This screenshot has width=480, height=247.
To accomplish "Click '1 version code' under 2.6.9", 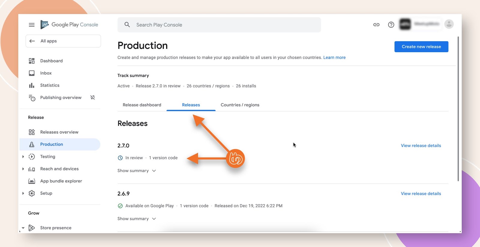I will click(x=194, y=206).
